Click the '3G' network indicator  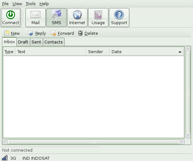13,158
